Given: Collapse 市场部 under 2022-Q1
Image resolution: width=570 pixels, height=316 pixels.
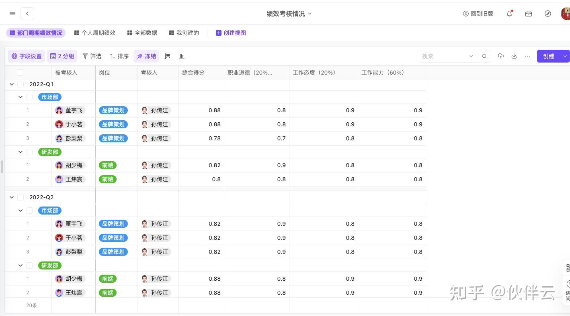Looking at the screenshot, I should coord(21,97).
